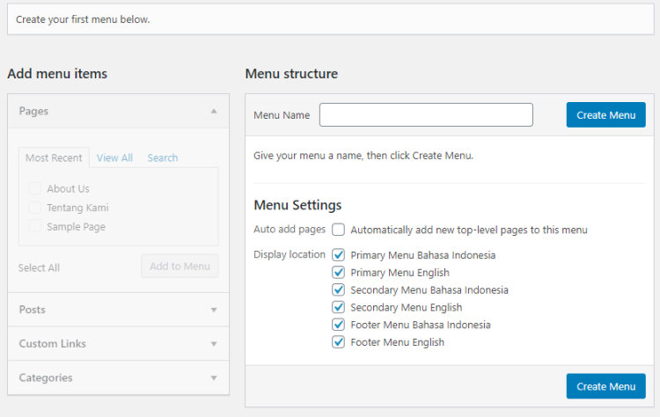Focus the Menu Name text field
The image size is (660, 417).
pyautogui.click(x=426, y=115)
